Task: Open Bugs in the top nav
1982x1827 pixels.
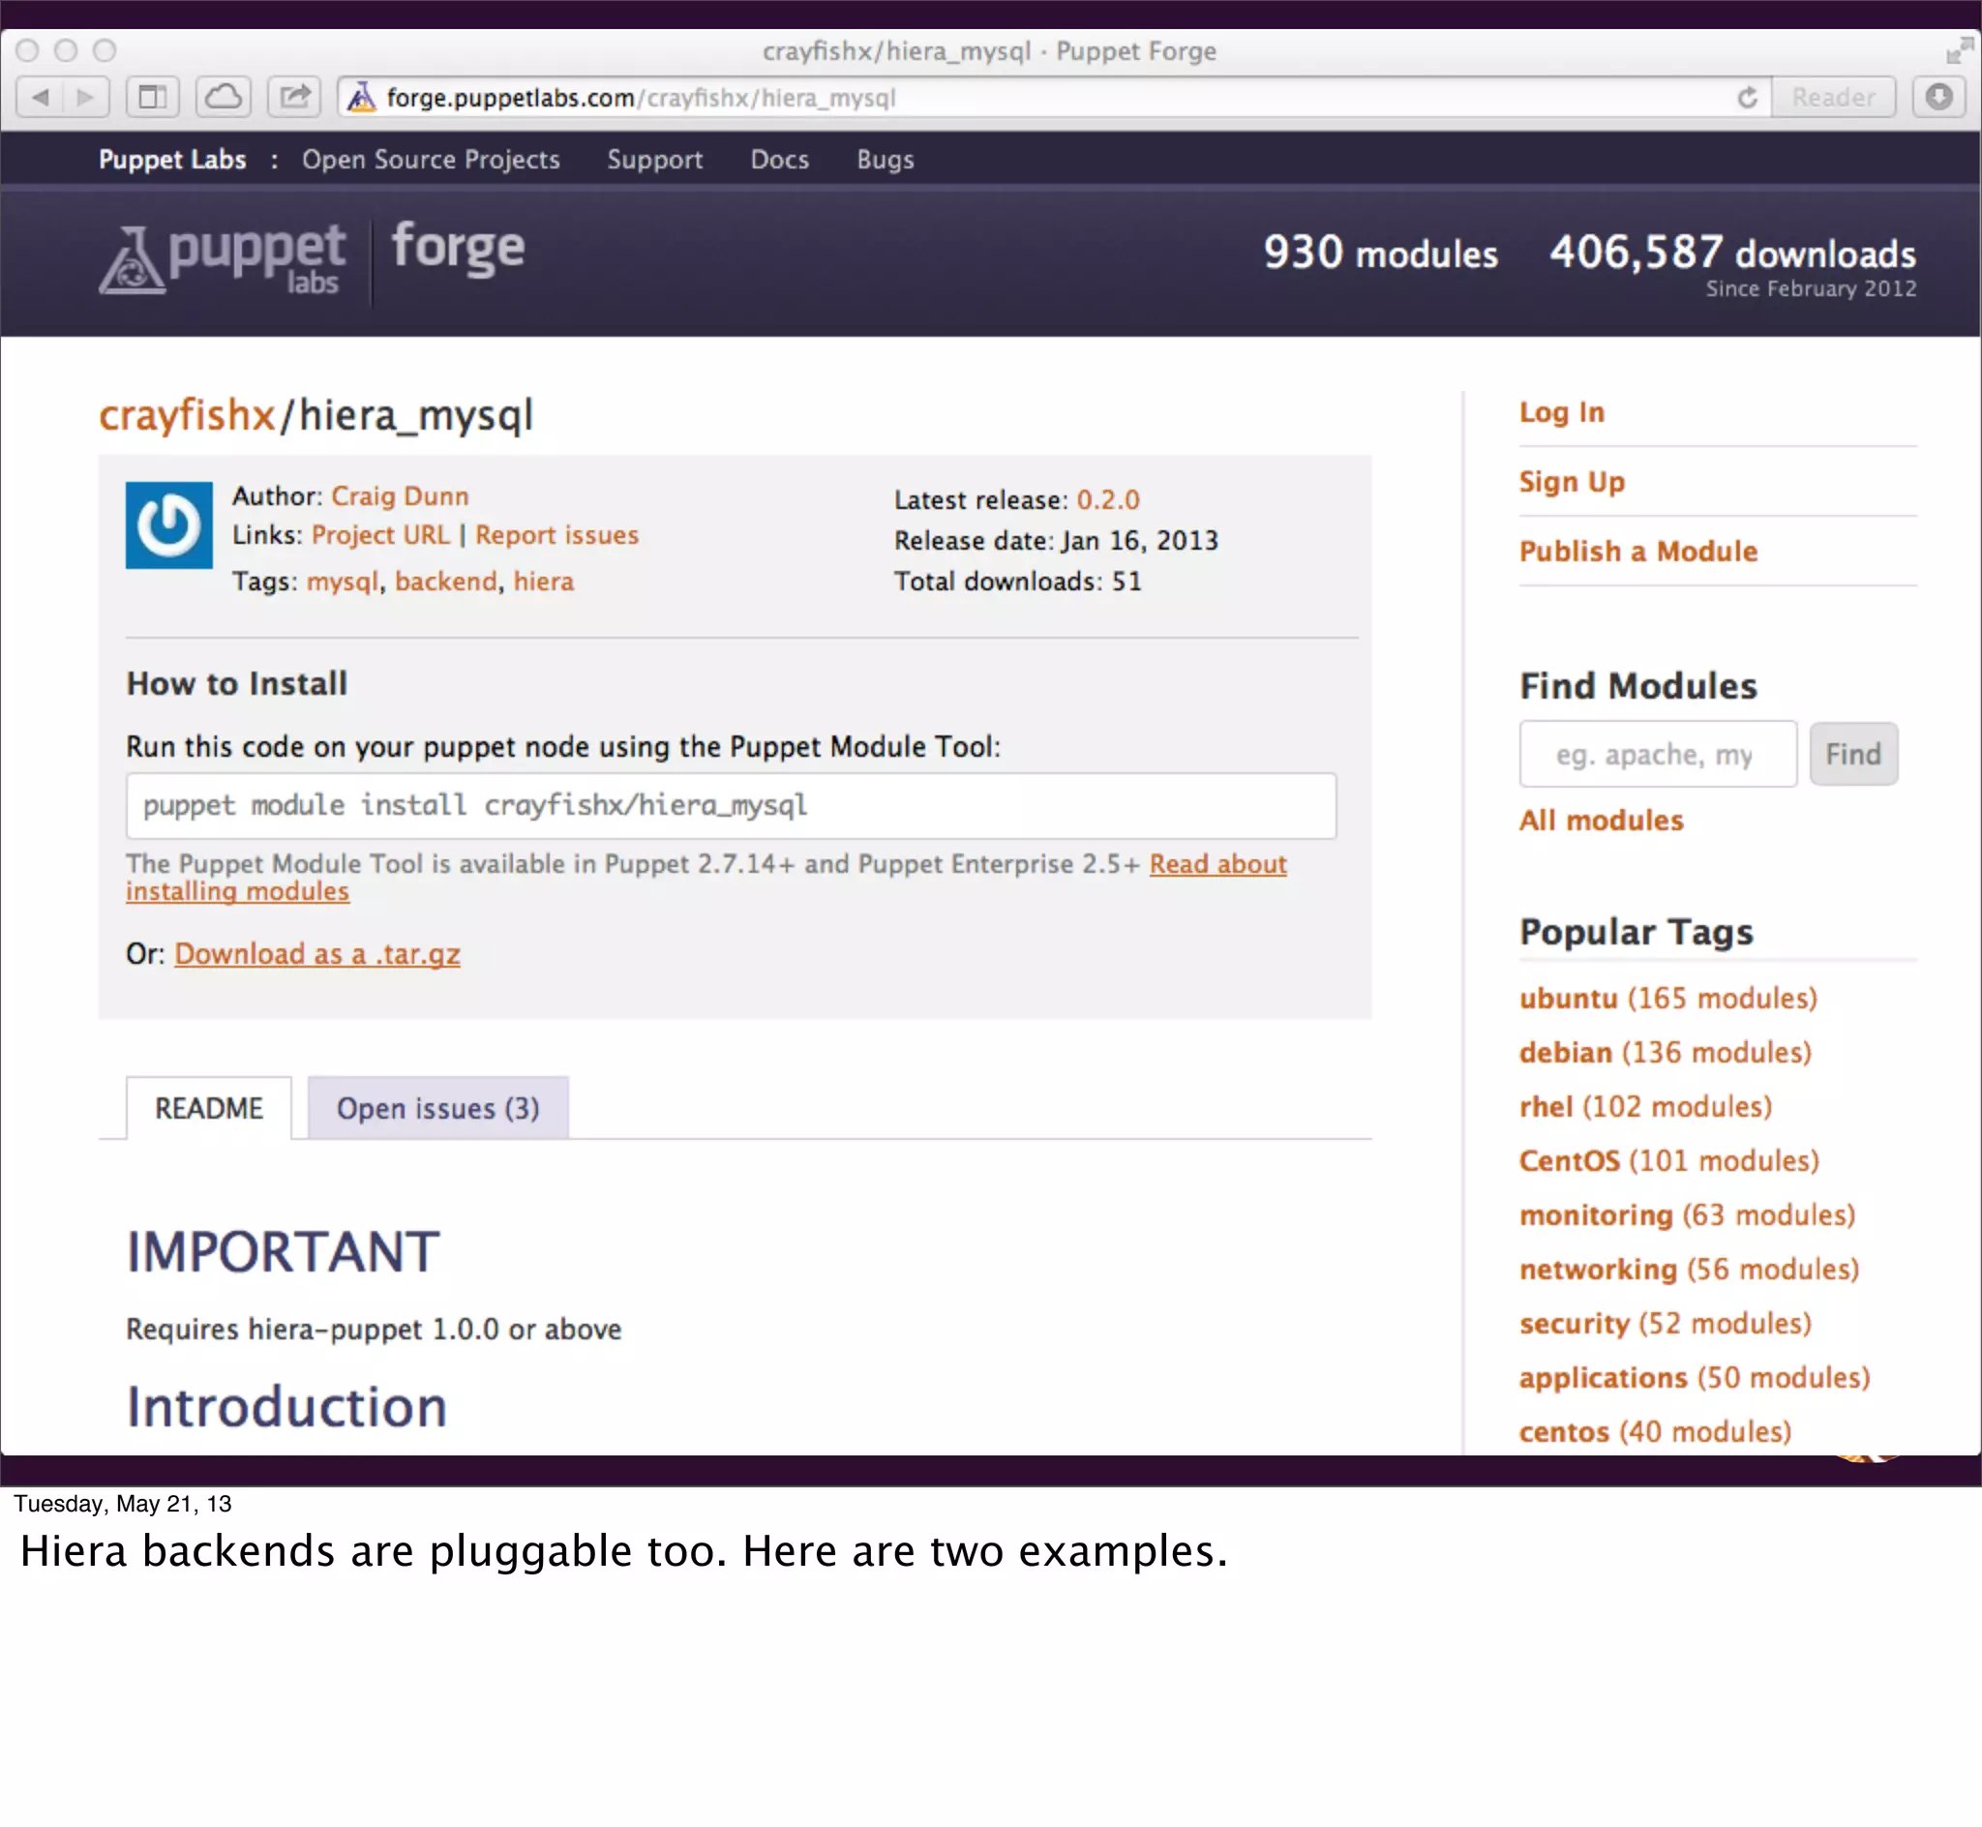Action: point(885,159)
